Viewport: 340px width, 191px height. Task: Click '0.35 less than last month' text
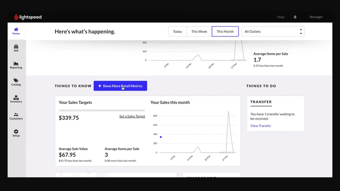[268, 66]
